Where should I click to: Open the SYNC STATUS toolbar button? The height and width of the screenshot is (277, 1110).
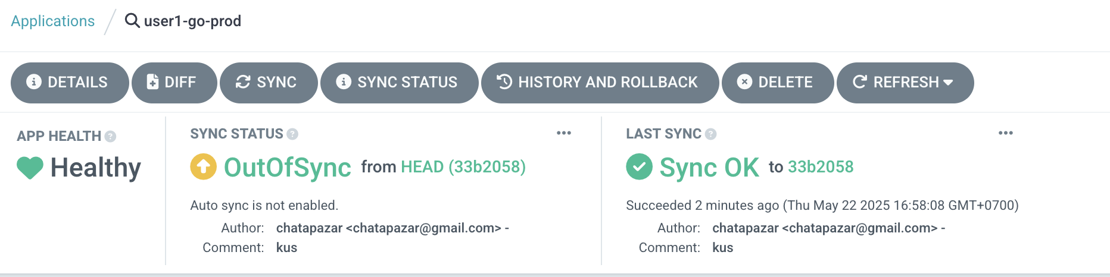399,82
